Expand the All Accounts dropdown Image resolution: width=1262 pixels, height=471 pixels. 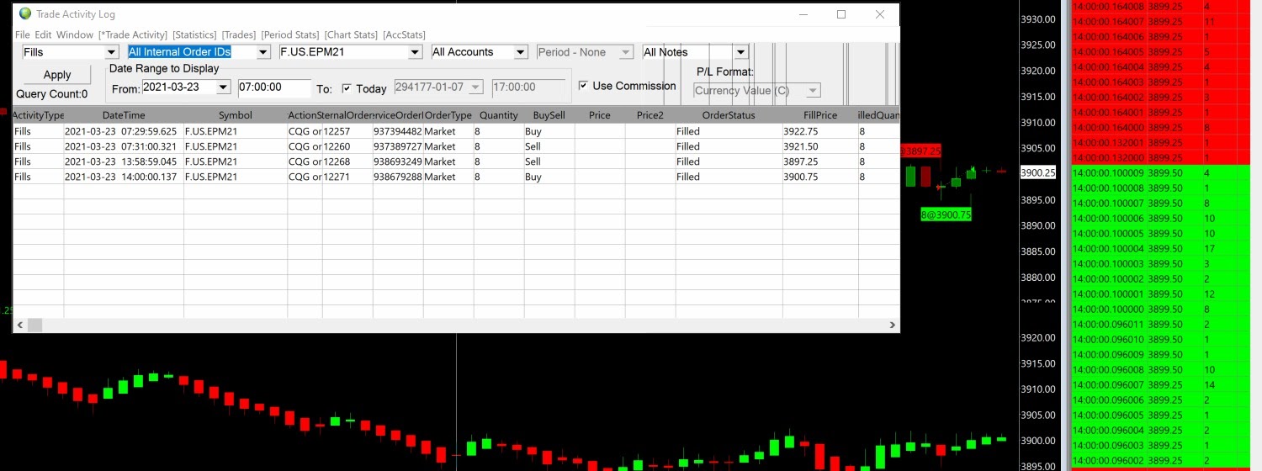521,52
